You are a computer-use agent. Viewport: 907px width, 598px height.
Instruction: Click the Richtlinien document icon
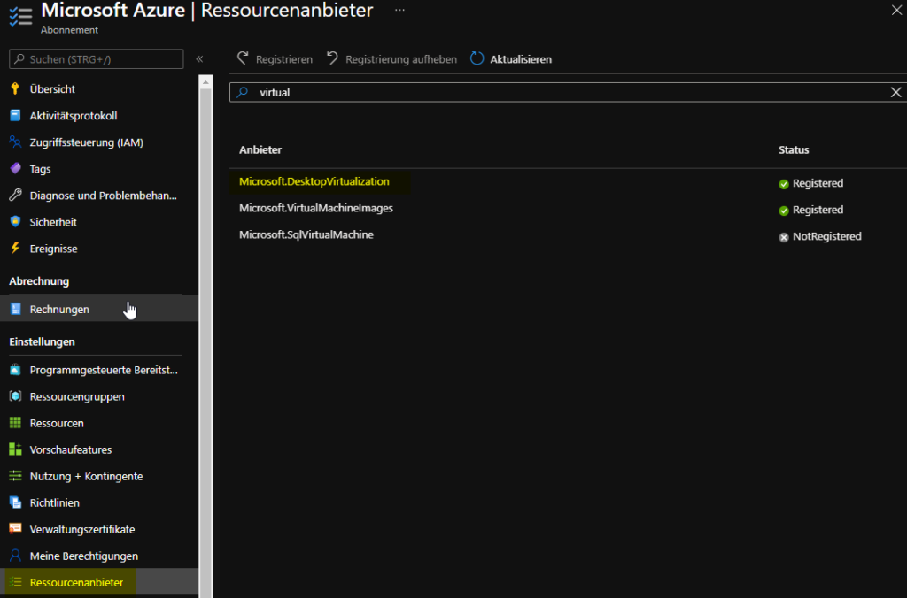click(x=15, y=502)
